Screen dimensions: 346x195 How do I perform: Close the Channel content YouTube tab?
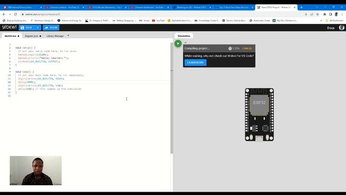pos(83,7)
